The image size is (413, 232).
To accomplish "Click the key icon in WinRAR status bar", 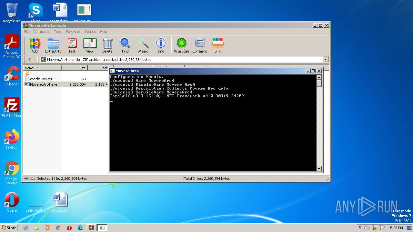I will [x=33, y=179].
